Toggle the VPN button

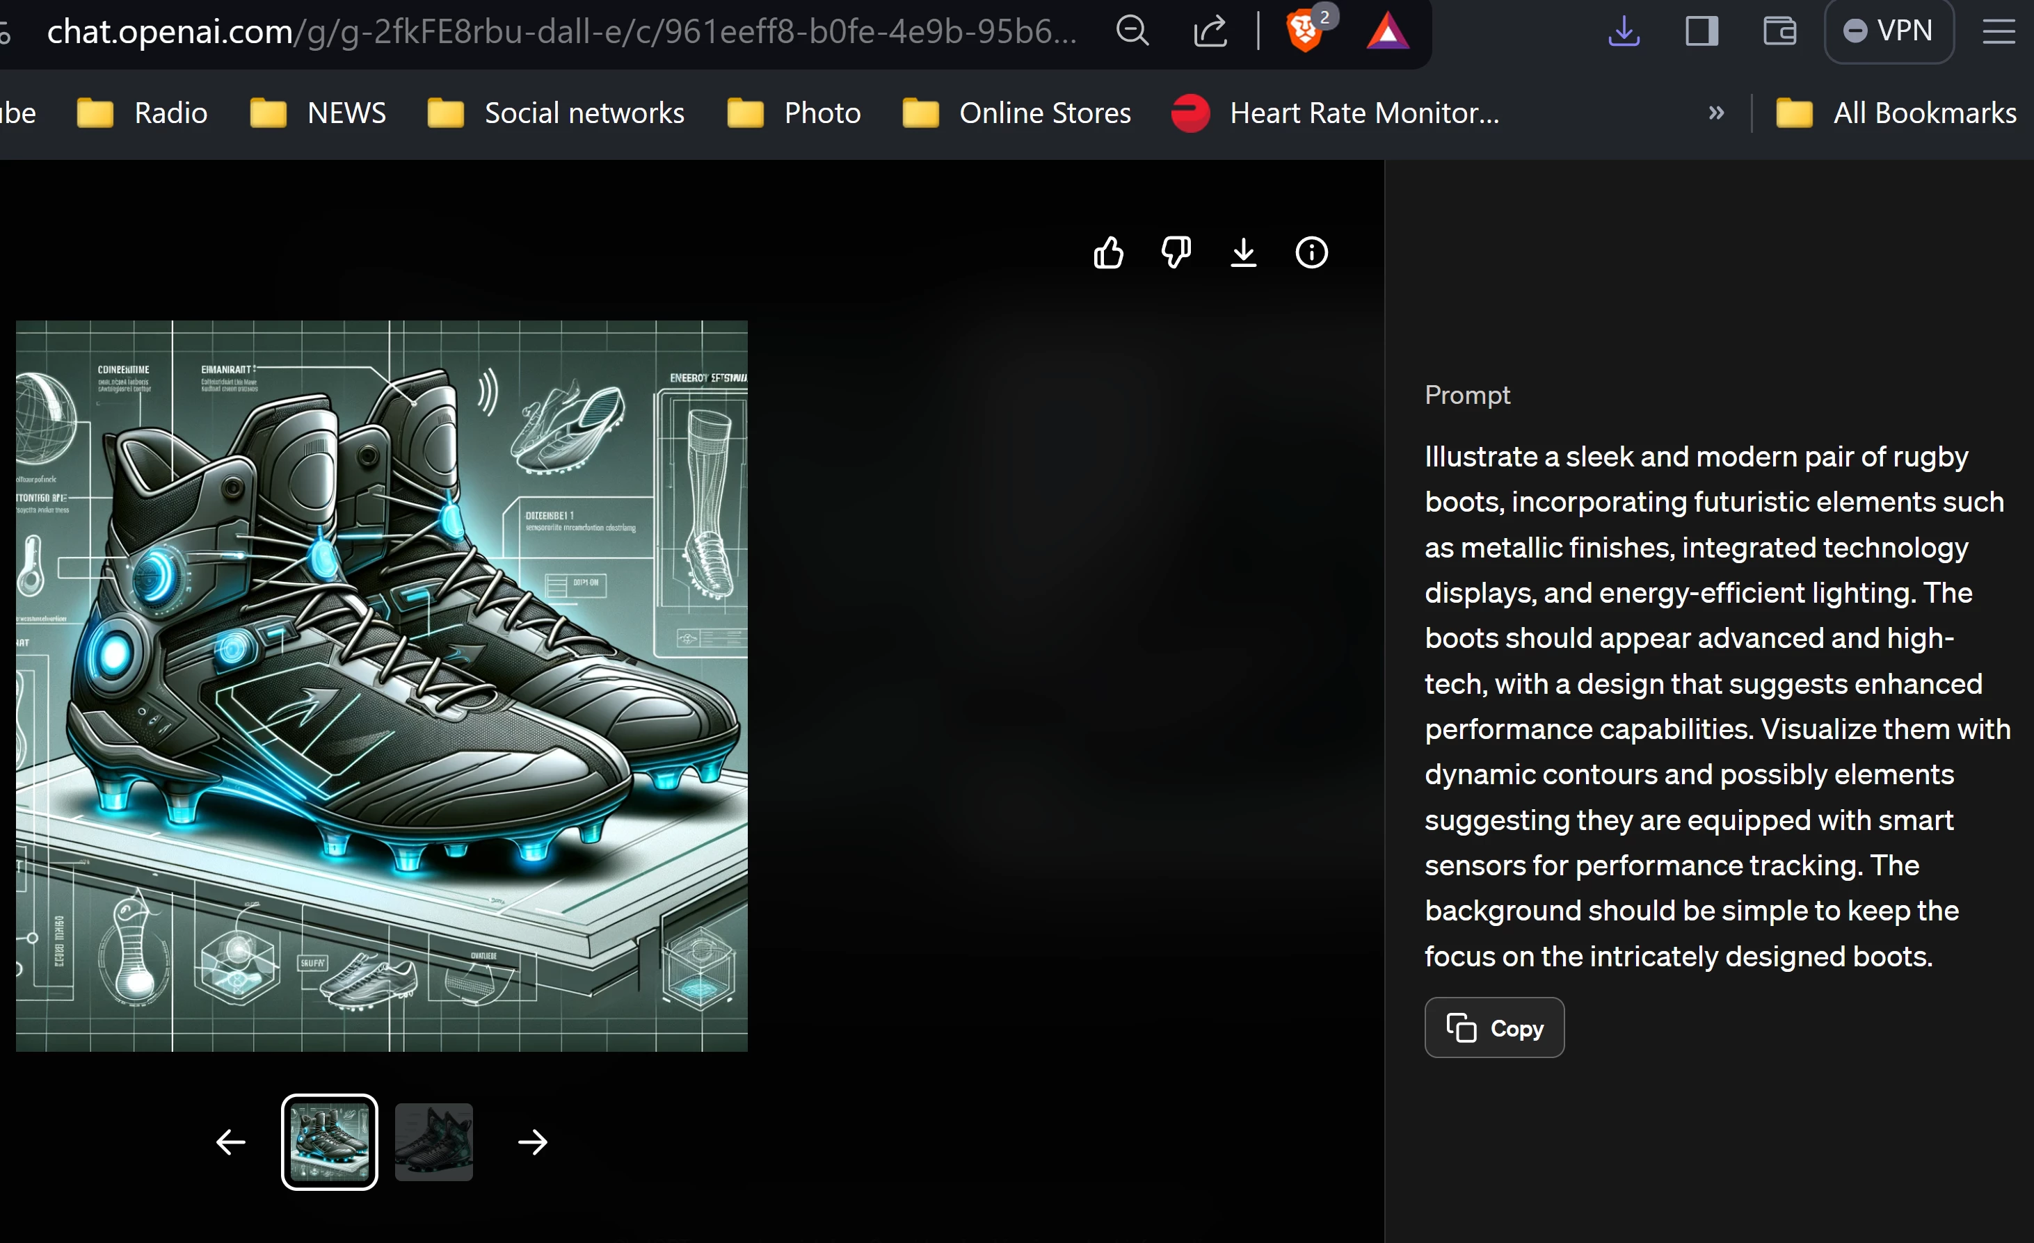pyautogui.click(x=1889, y=31)
